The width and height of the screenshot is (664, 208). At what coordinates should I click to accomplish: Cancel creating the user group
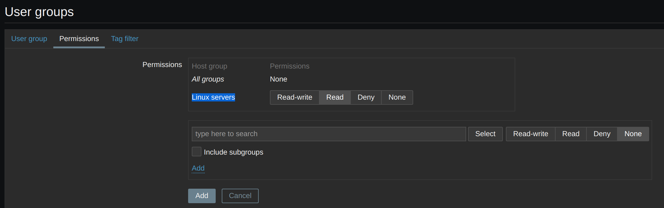(240, 196)
